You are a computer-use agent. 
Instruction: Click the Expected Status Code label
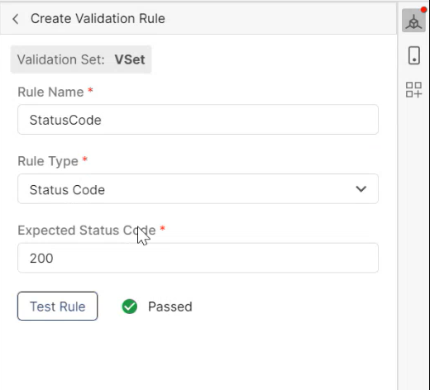click(x=87, y=231)
